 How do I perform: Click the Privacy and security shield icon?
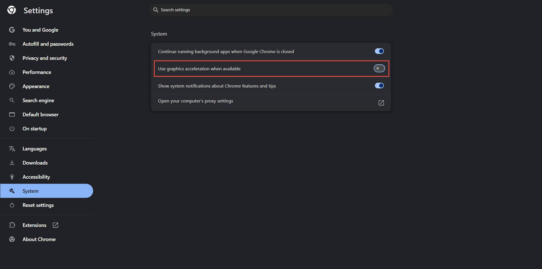click(x=12, y=58)
